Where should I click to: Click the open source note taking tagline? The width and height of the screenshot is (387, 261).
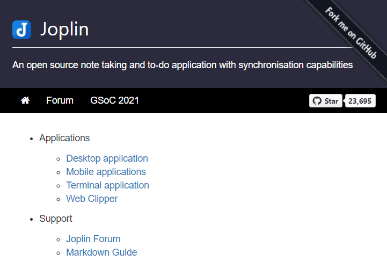click(182, 65)
